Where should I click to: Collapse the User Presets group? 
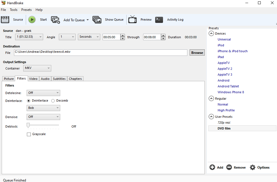point(211,116)
